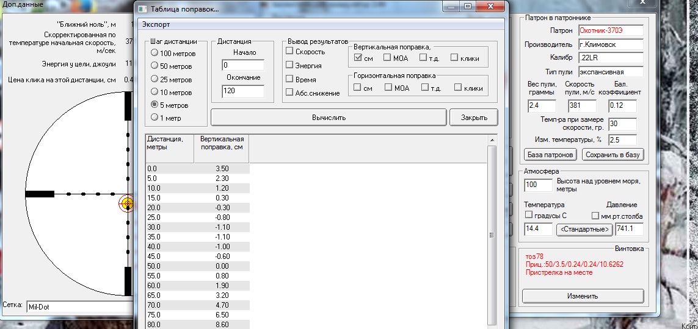Toggle the vertical correction MOA checkbox
Viewport: 698px width, 329px height.
point(388,58)
